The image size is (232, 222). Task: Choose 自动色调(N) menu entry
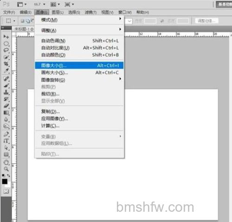pyautogui.click(x=79, y=40)
